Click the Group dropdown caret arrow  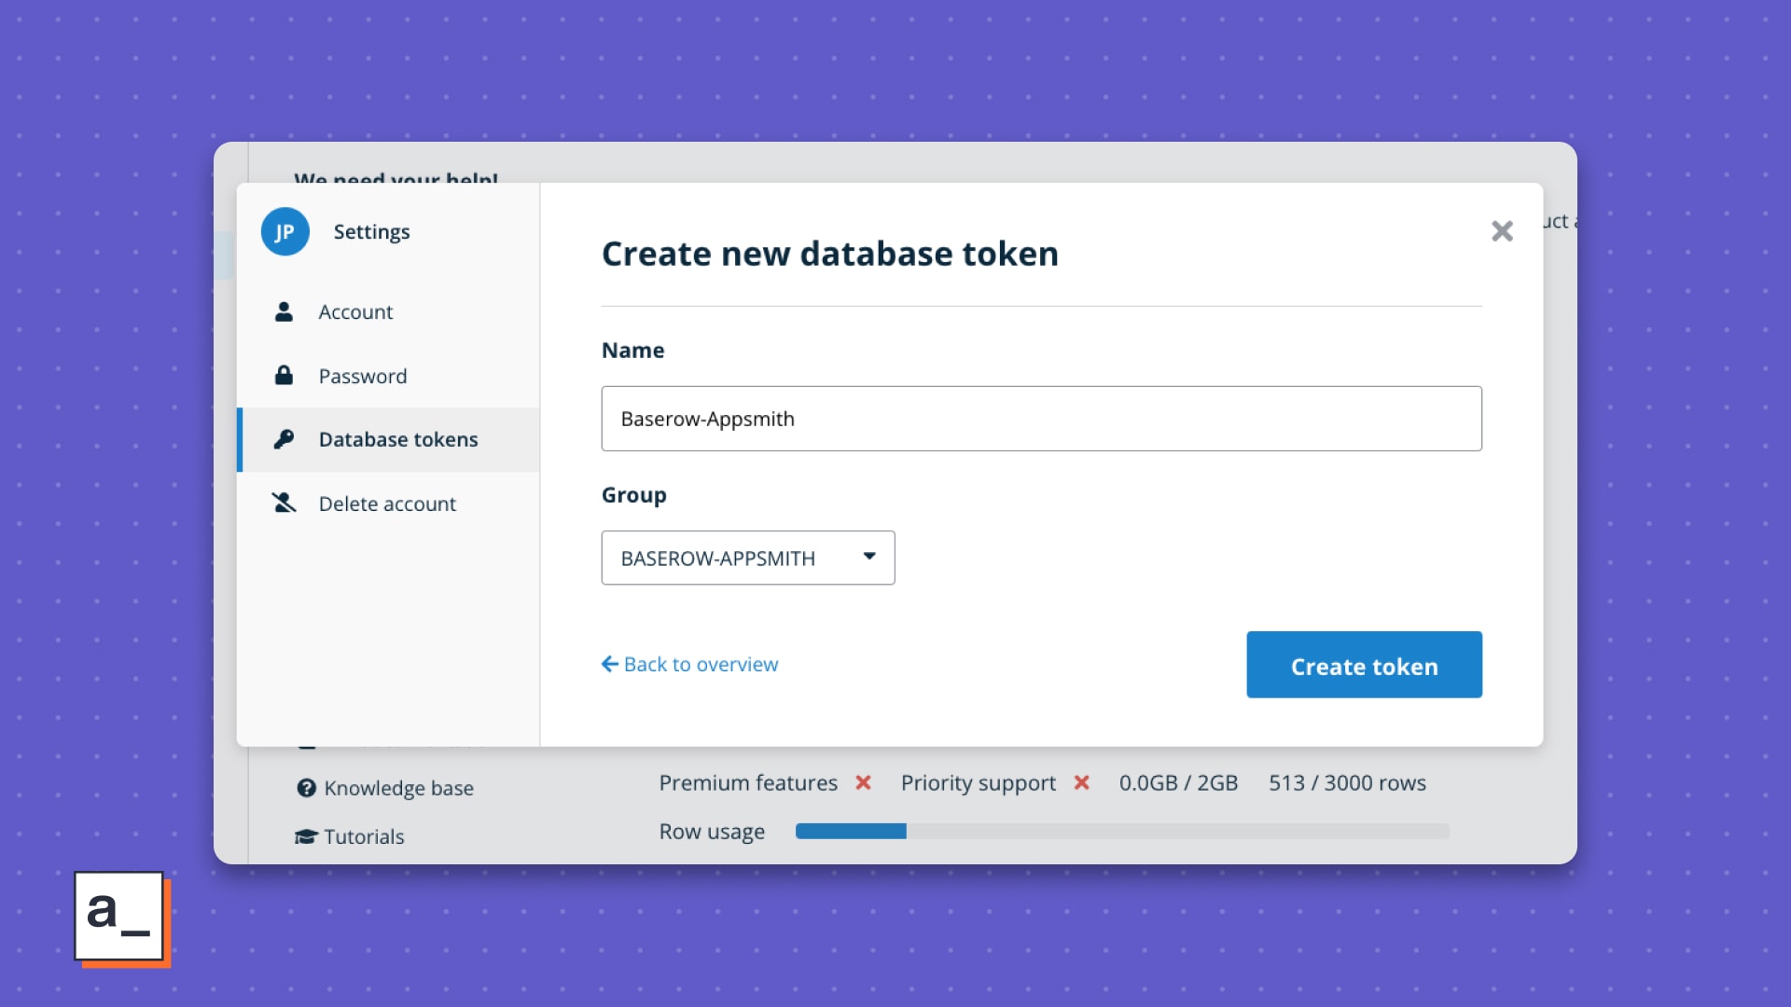tap(869, 556)
